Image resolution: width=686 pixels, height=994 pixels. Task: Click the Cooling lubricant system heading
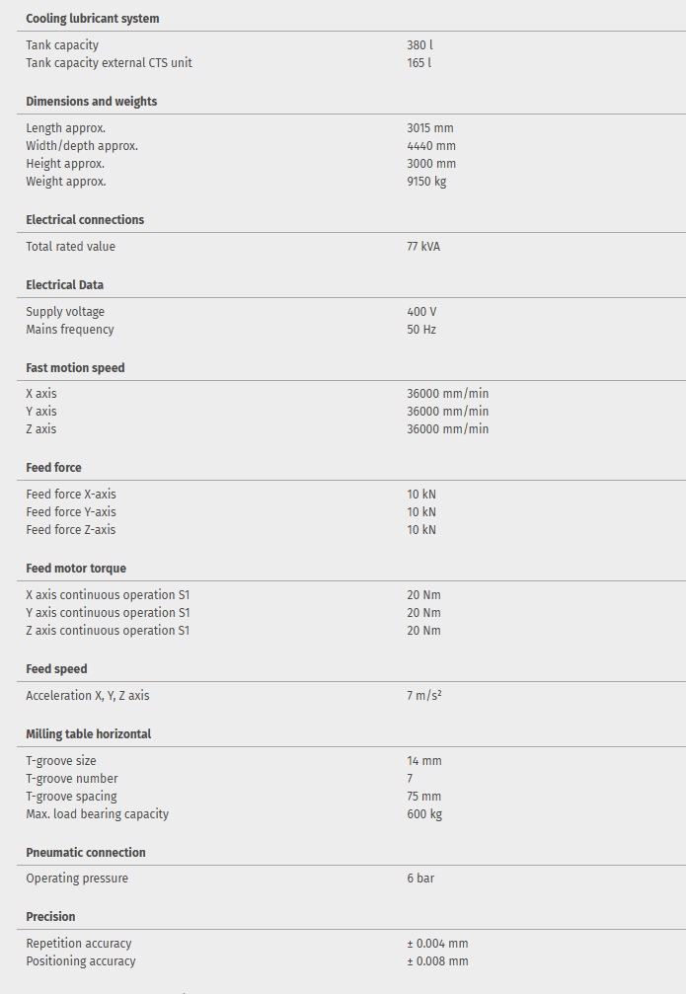[x=92, y=19]
